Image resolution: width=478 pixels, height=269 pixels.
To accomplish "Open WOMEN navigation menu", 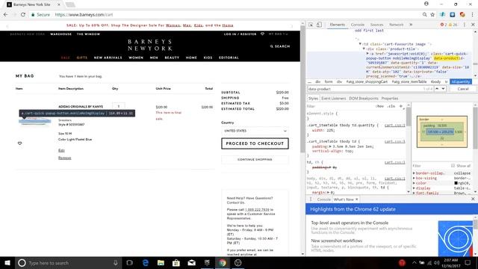I will 136,58.
